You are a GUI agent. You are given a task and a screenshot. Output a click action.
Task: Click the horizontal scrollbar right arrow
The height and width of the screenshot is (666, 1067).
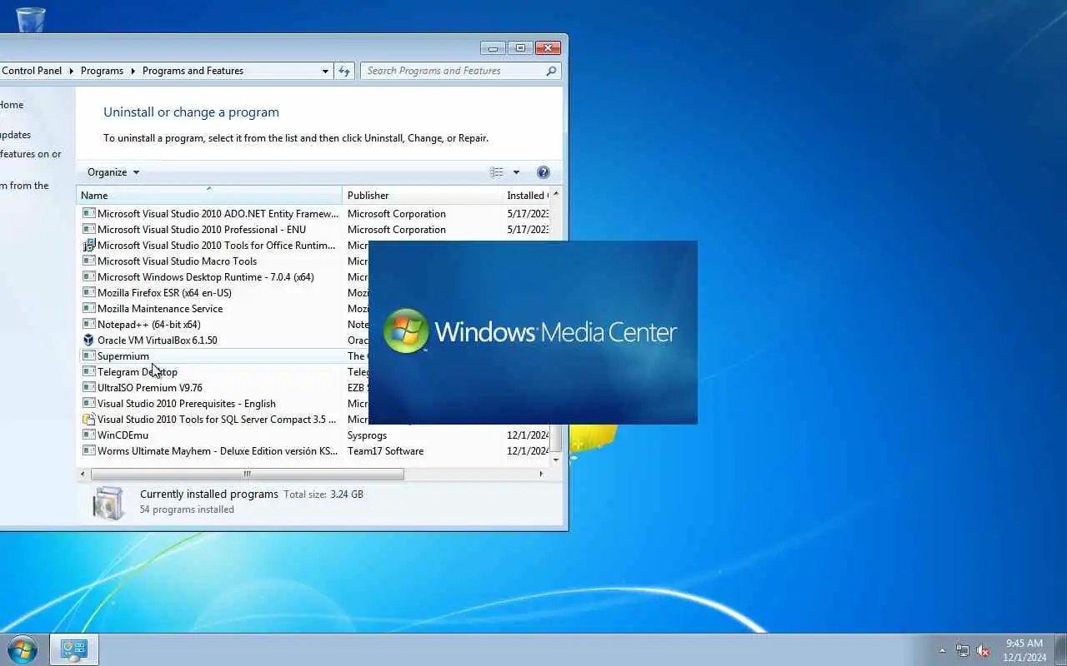[x=541, y=474]
